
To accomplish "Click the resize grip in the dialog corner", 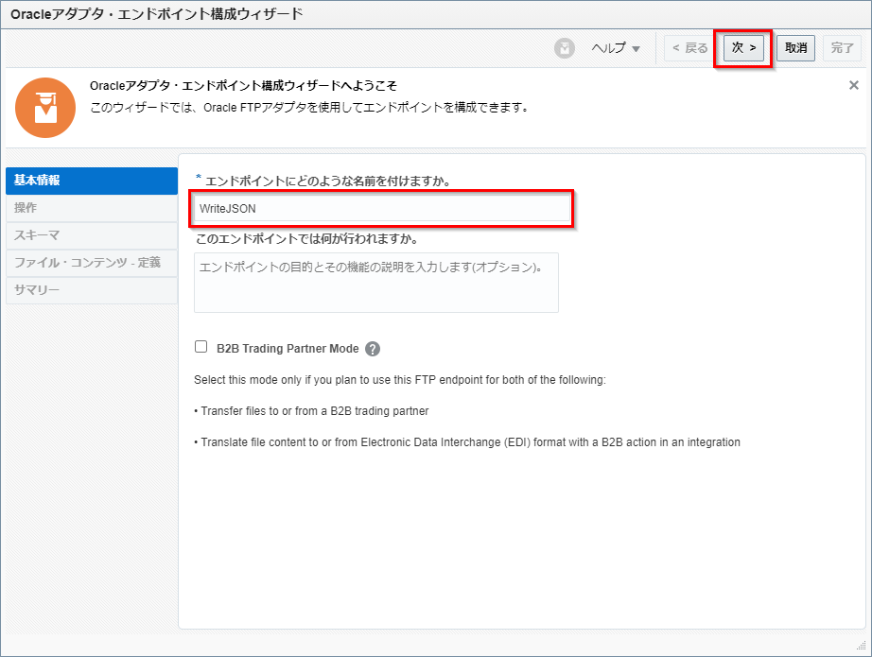I will coord(862,648).
